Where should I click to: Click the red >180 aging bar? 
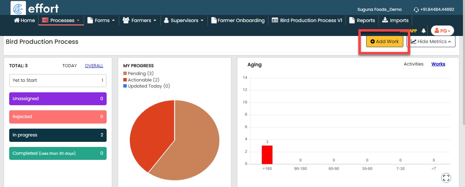267,155
